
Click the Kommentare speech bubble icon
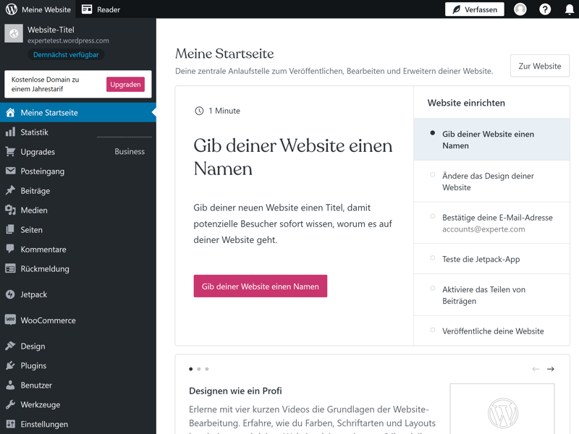(x=10, y=249)
